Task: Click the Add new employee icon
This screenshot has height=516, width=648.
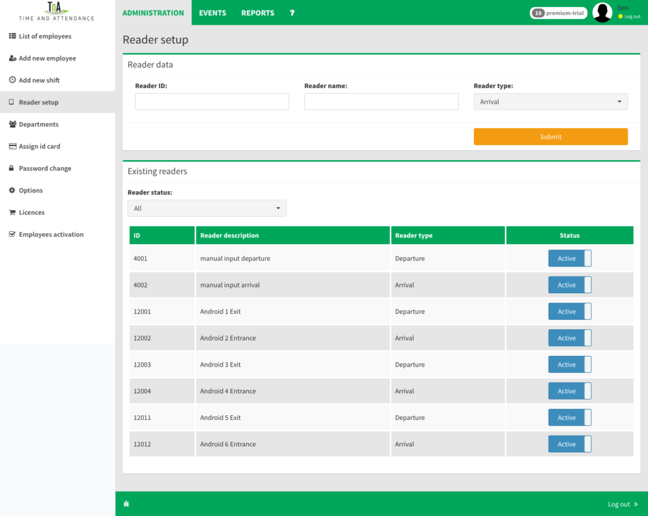Action: (13, 58)
